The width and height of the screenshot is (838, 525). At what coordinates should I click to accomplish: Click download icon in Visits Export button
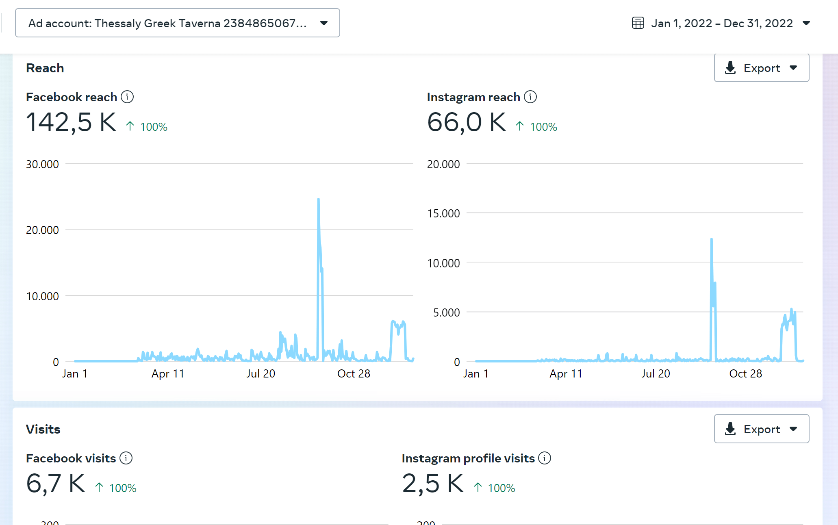pos(730,429)
